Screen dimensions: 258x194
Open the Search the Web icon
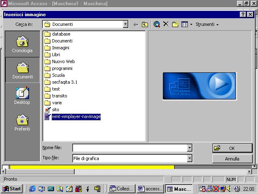(157, 24)
